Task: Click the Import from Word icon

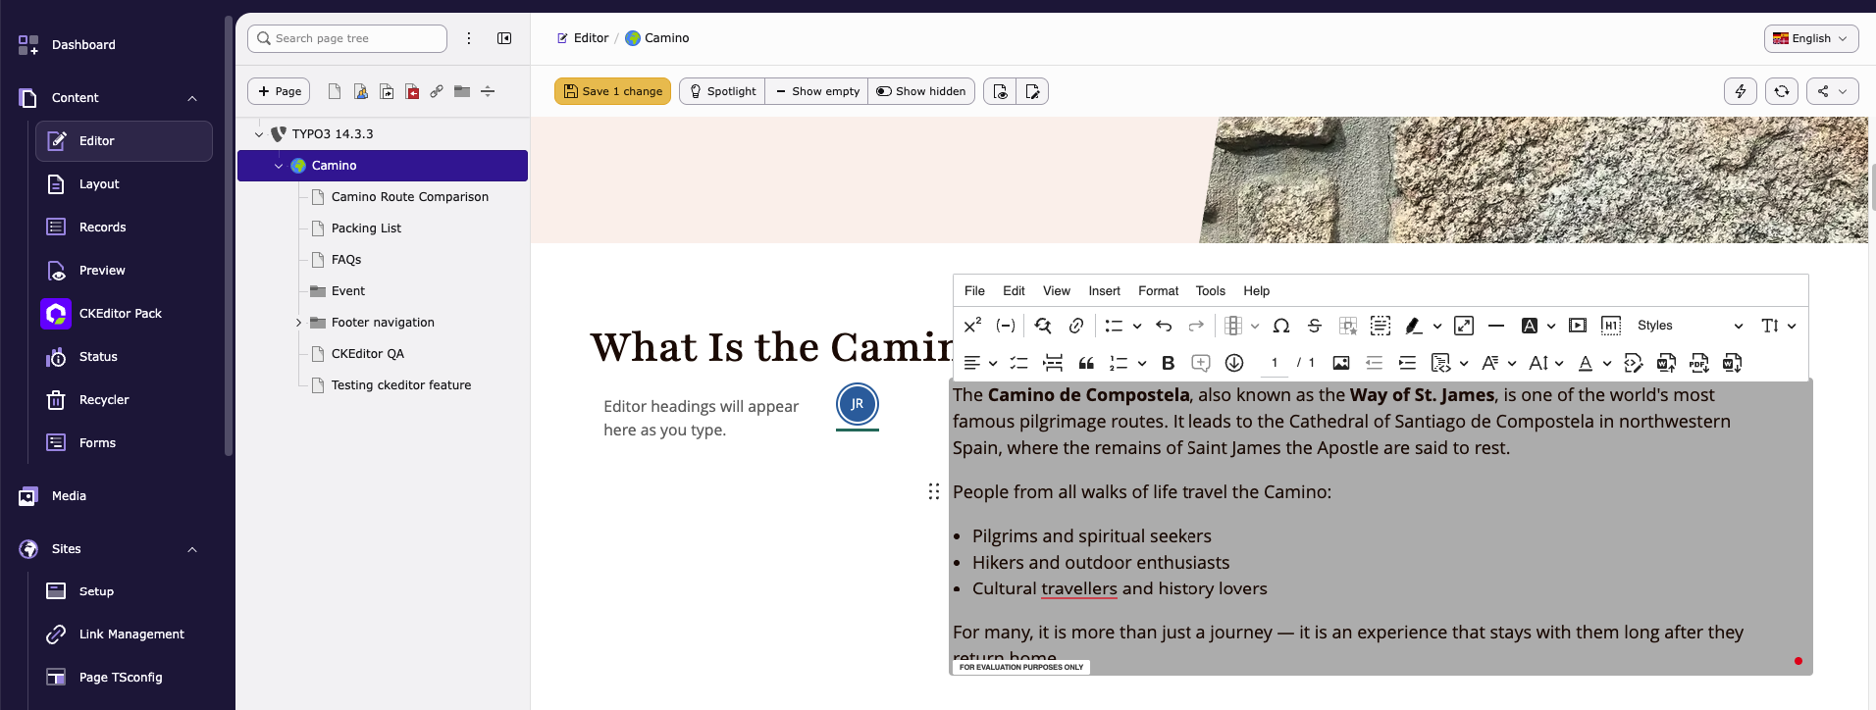Action: [x=1666, y=363]
